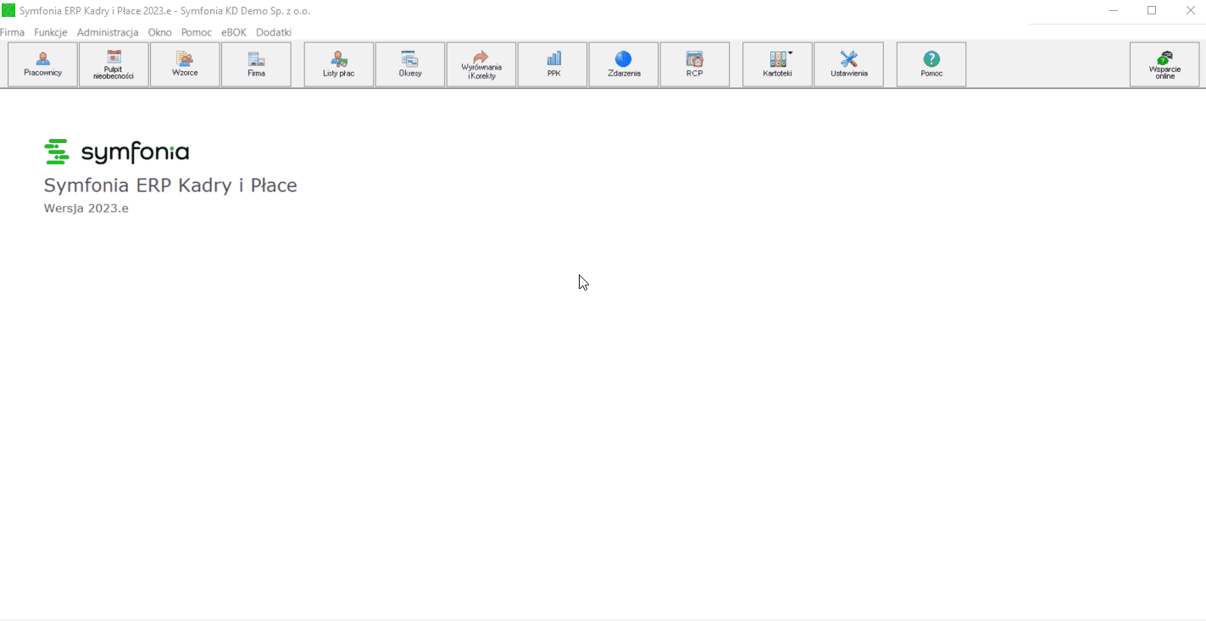Open the Pomoc menu in menu bar
This screenshot has width=1206, height=621.
[197, 32]
